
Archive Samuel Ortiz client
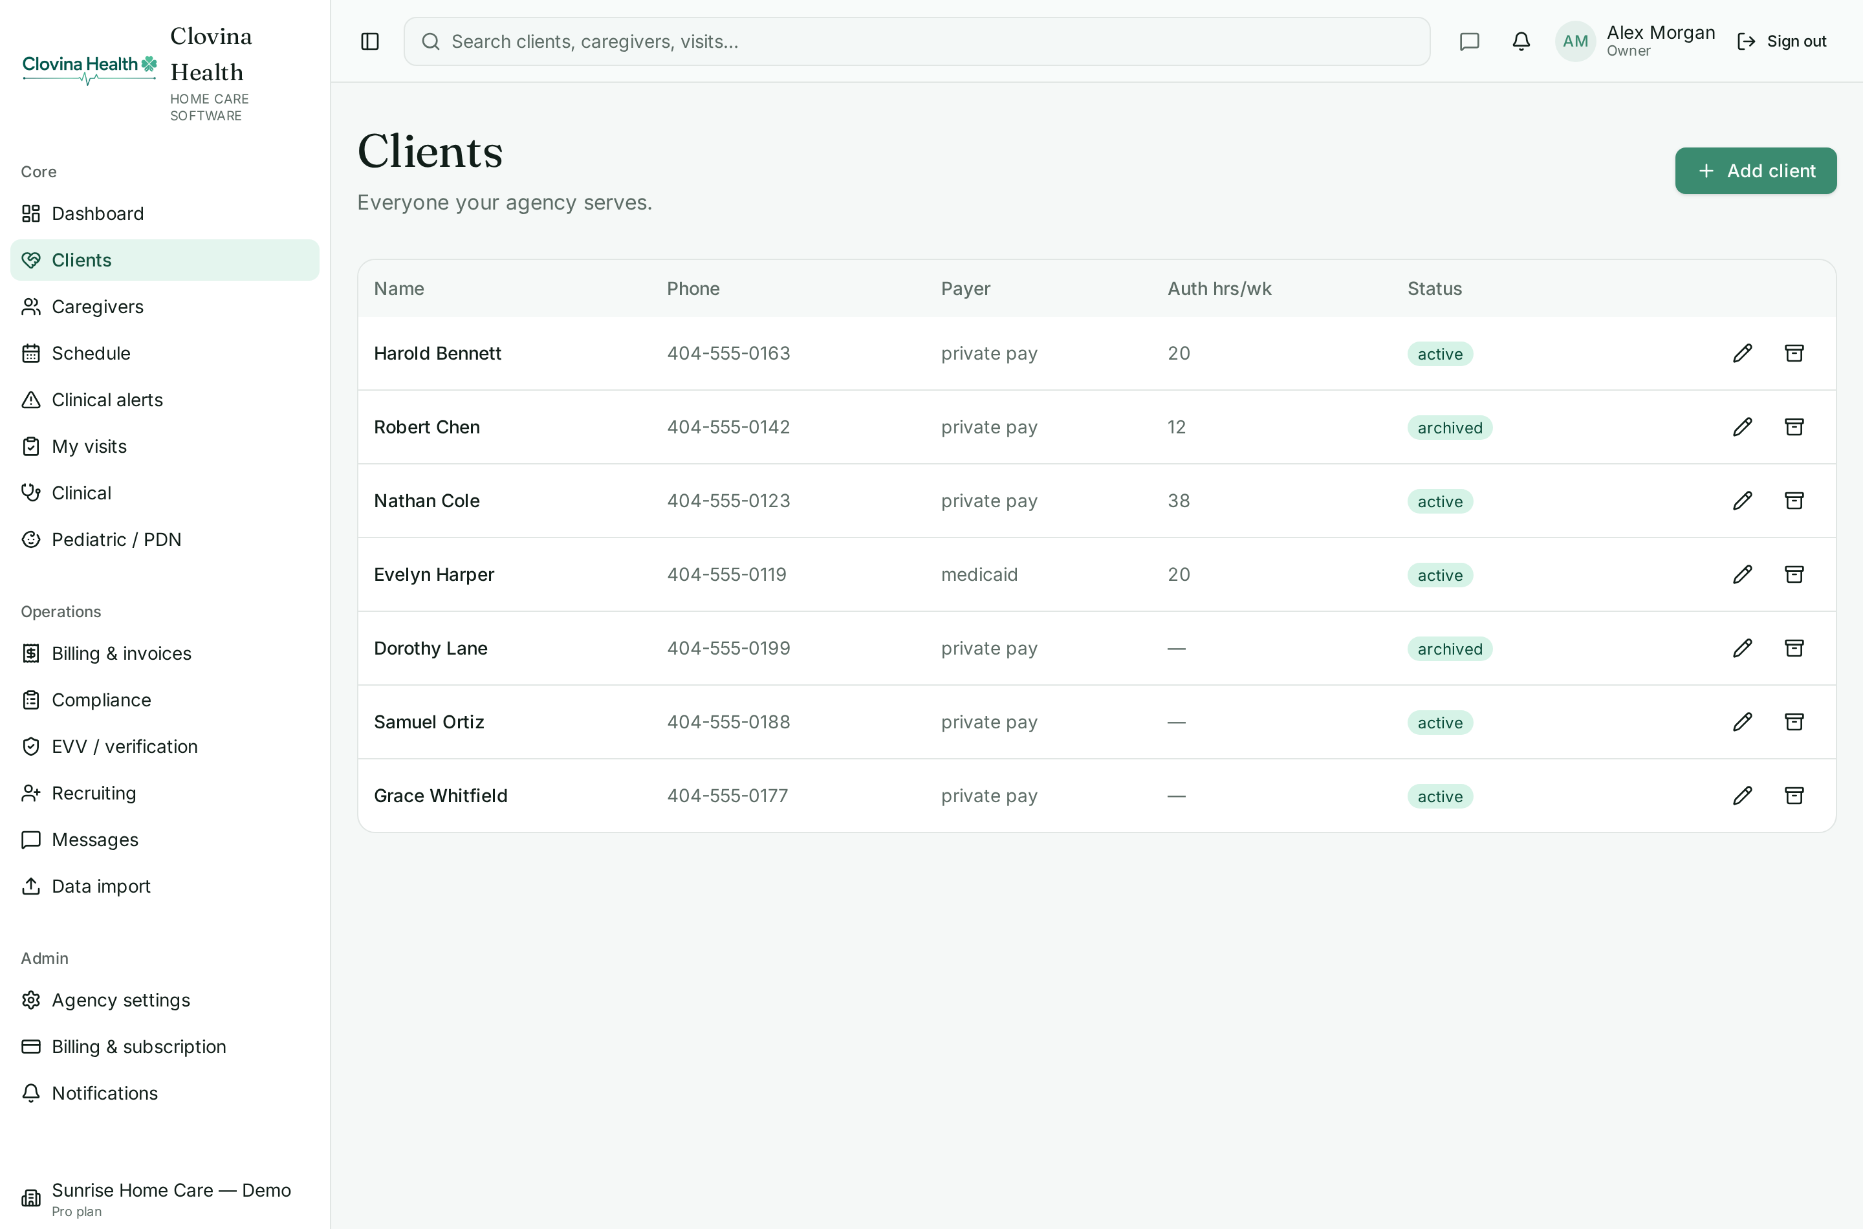[x=1794, y=722]
